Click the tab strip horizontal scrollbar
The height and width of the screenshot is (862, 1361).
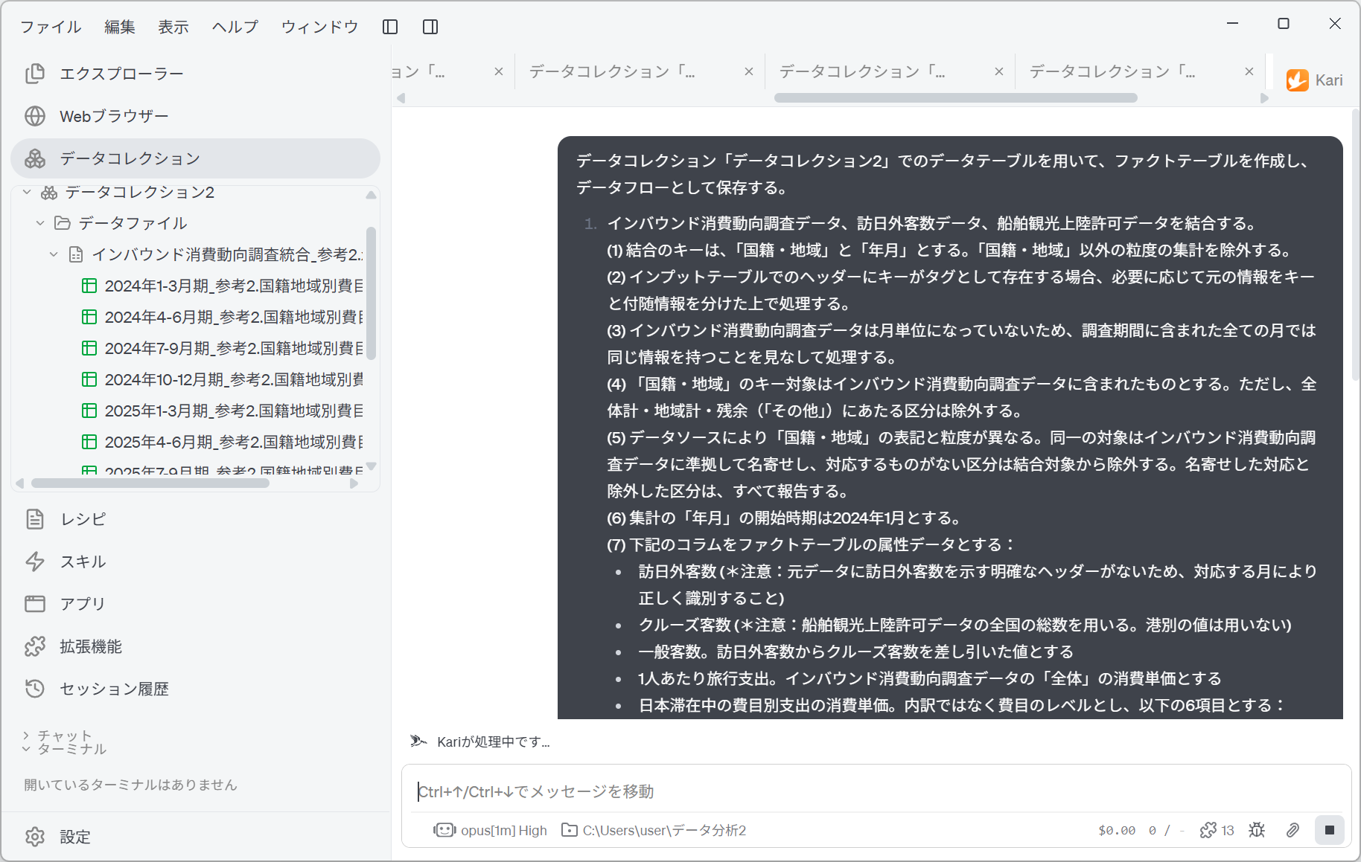tap(956, 97)
